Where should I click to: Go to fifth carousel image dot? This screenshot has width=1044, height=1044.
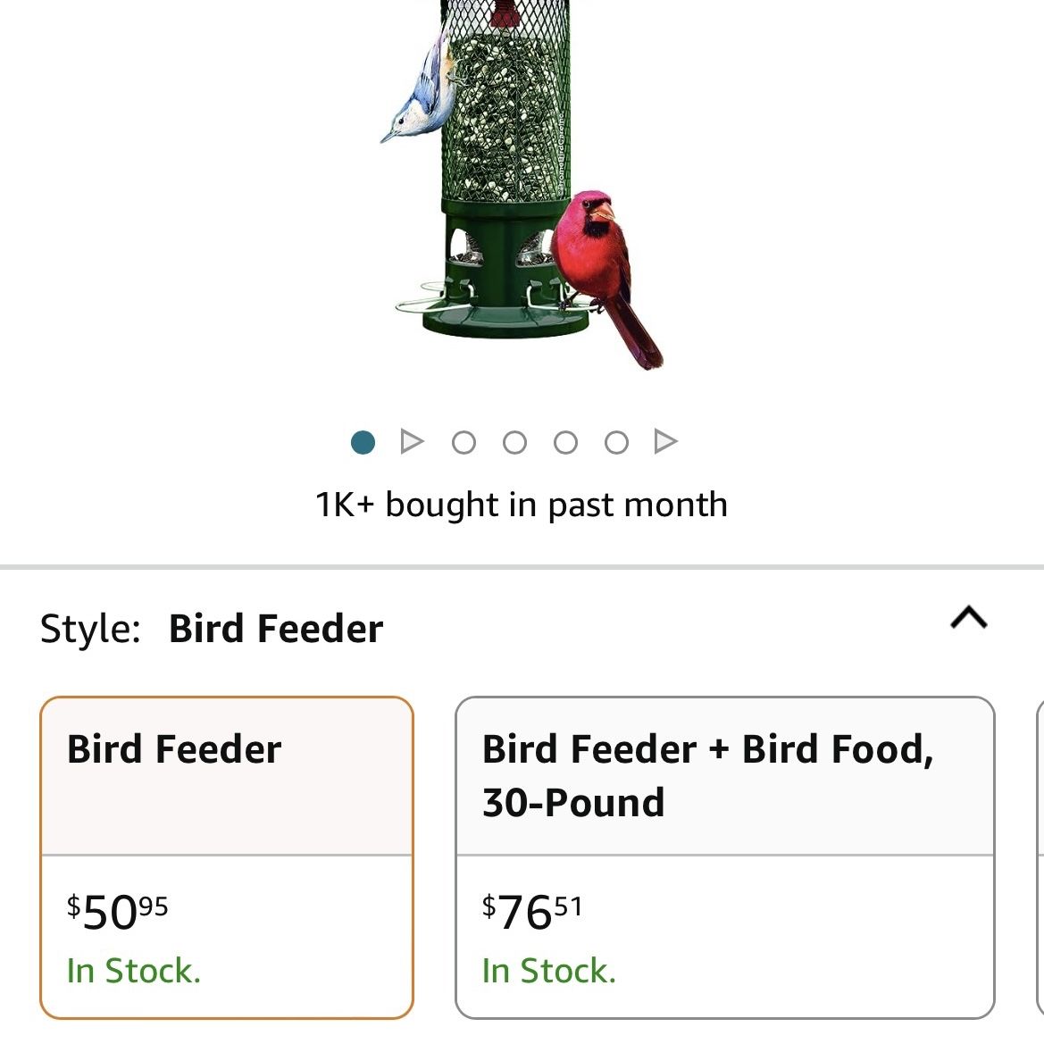point(565,442)
